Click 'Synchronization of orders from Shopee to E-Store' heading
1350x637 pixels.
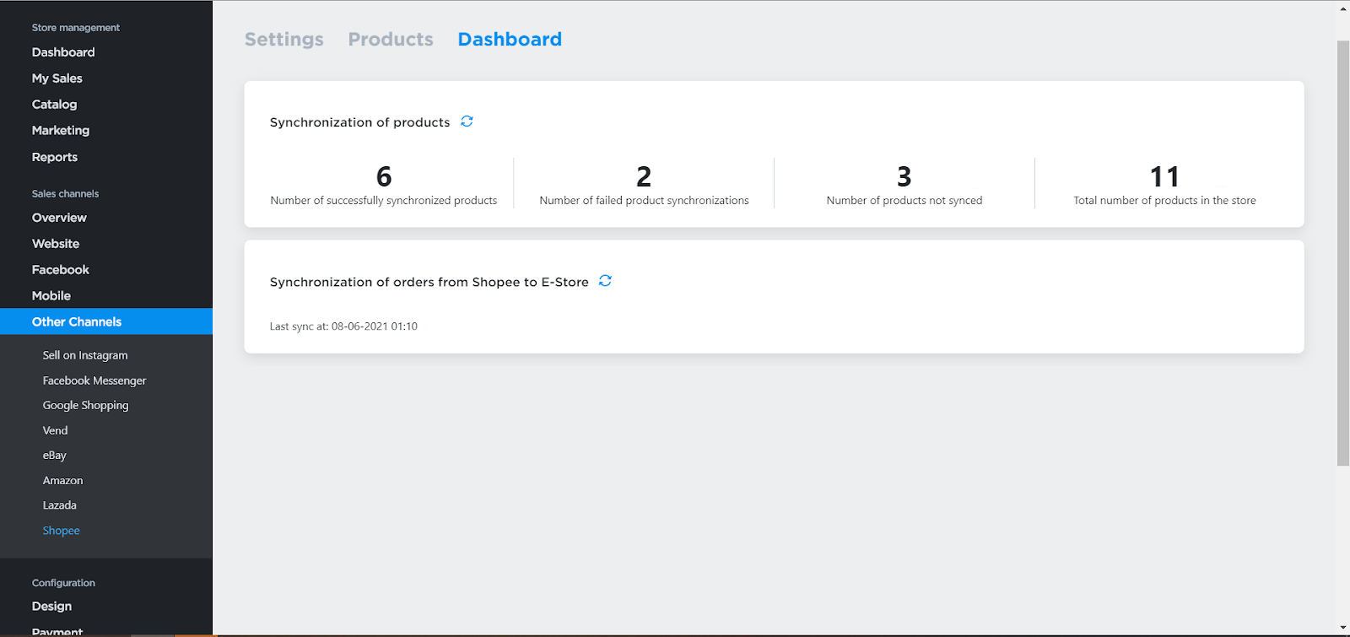(429, 282)
